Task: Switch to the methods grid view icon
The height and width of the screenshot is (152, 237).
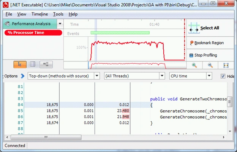Action: pyautogui.click(x=33, y=64)
